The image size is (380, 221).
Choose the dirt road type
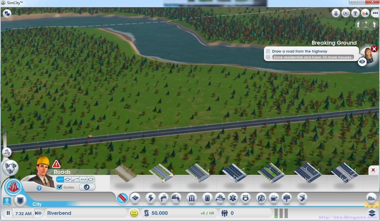point(125,173)
